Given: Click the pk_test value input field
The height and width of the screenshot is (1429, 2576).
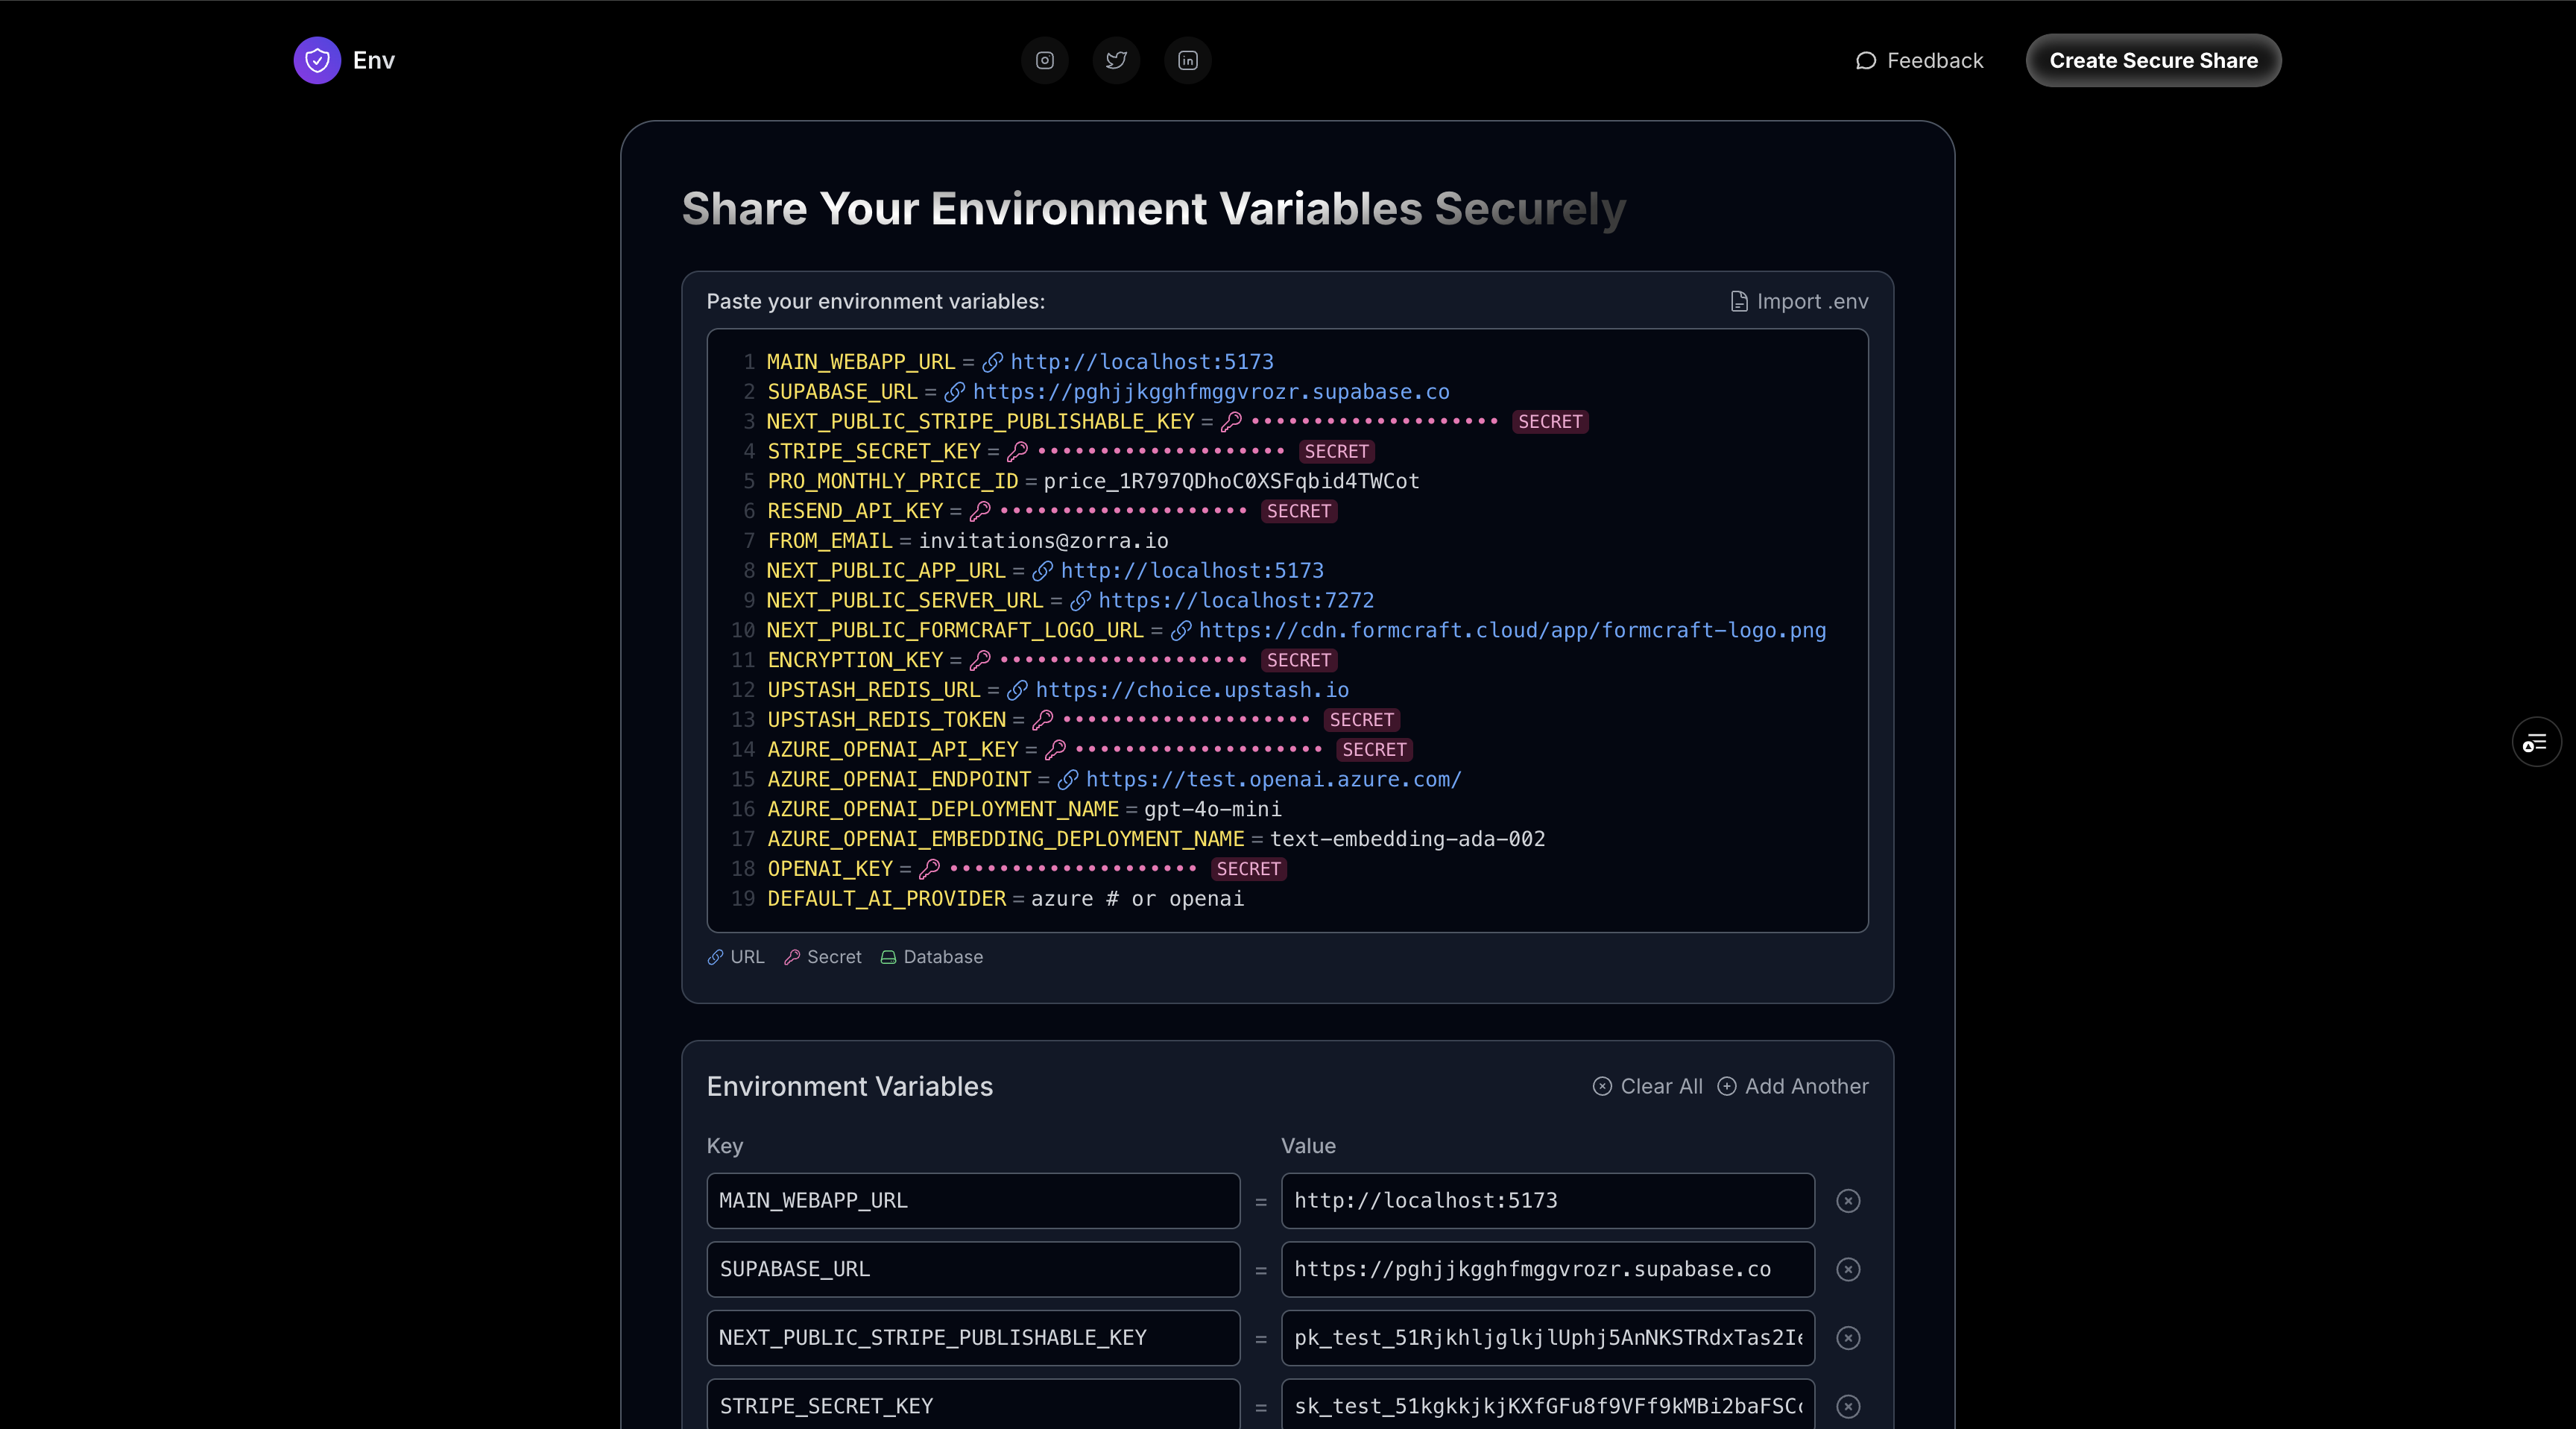Looking at the screenshot, I should point(1547,1337).
